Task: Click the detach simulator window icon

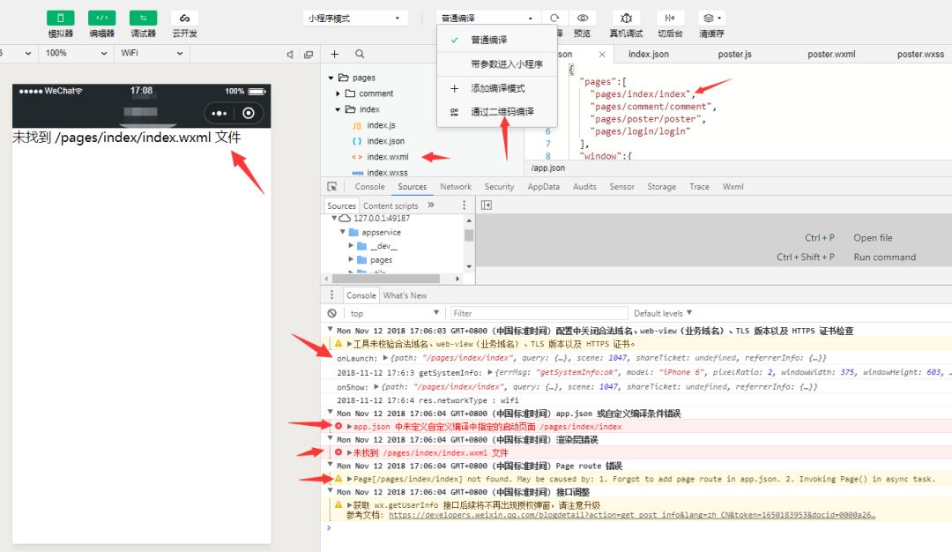Action: point(309,54)
